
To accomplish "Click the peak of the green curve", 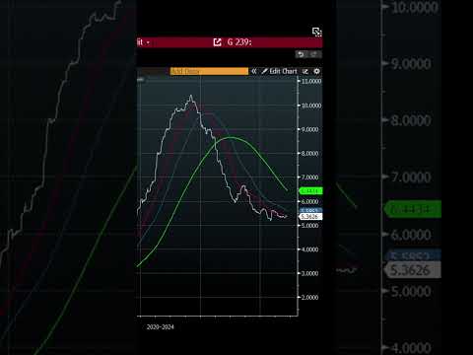I will tap(231, 137).
